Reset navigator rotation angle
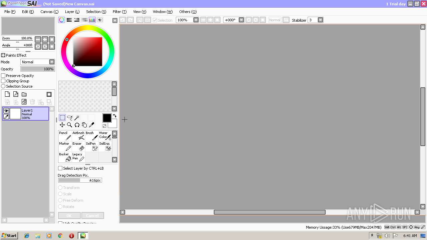 click(52, 46)
